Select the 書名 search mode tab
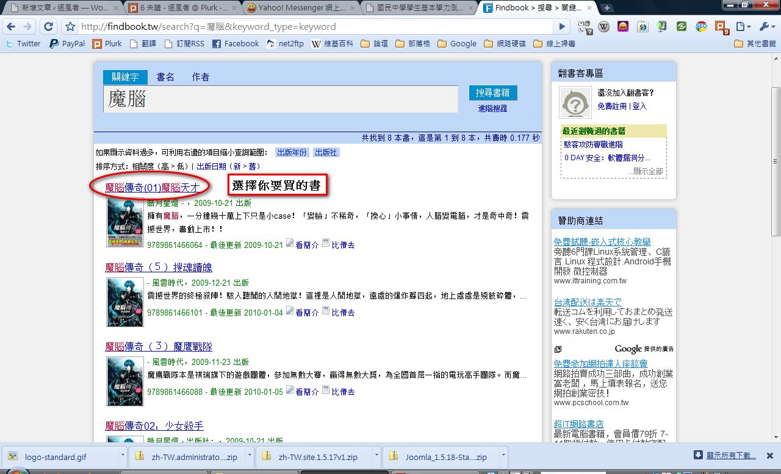 pyautogui.click(x=165, y=77)
